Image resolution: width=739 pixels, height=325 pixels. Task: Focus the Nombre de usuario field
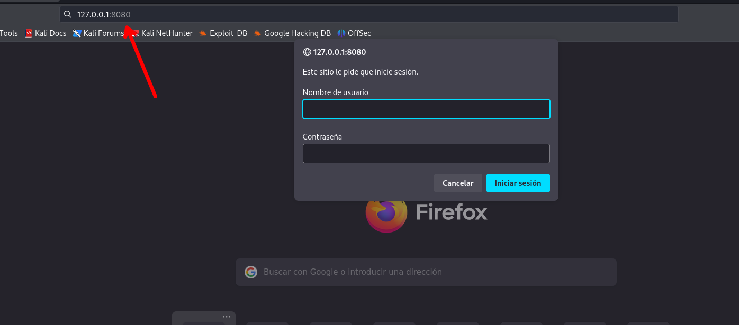coord(426,109)
